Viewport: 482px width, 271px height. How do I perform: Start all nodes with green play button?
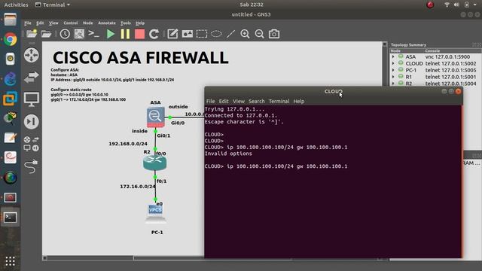click(111, 34)
